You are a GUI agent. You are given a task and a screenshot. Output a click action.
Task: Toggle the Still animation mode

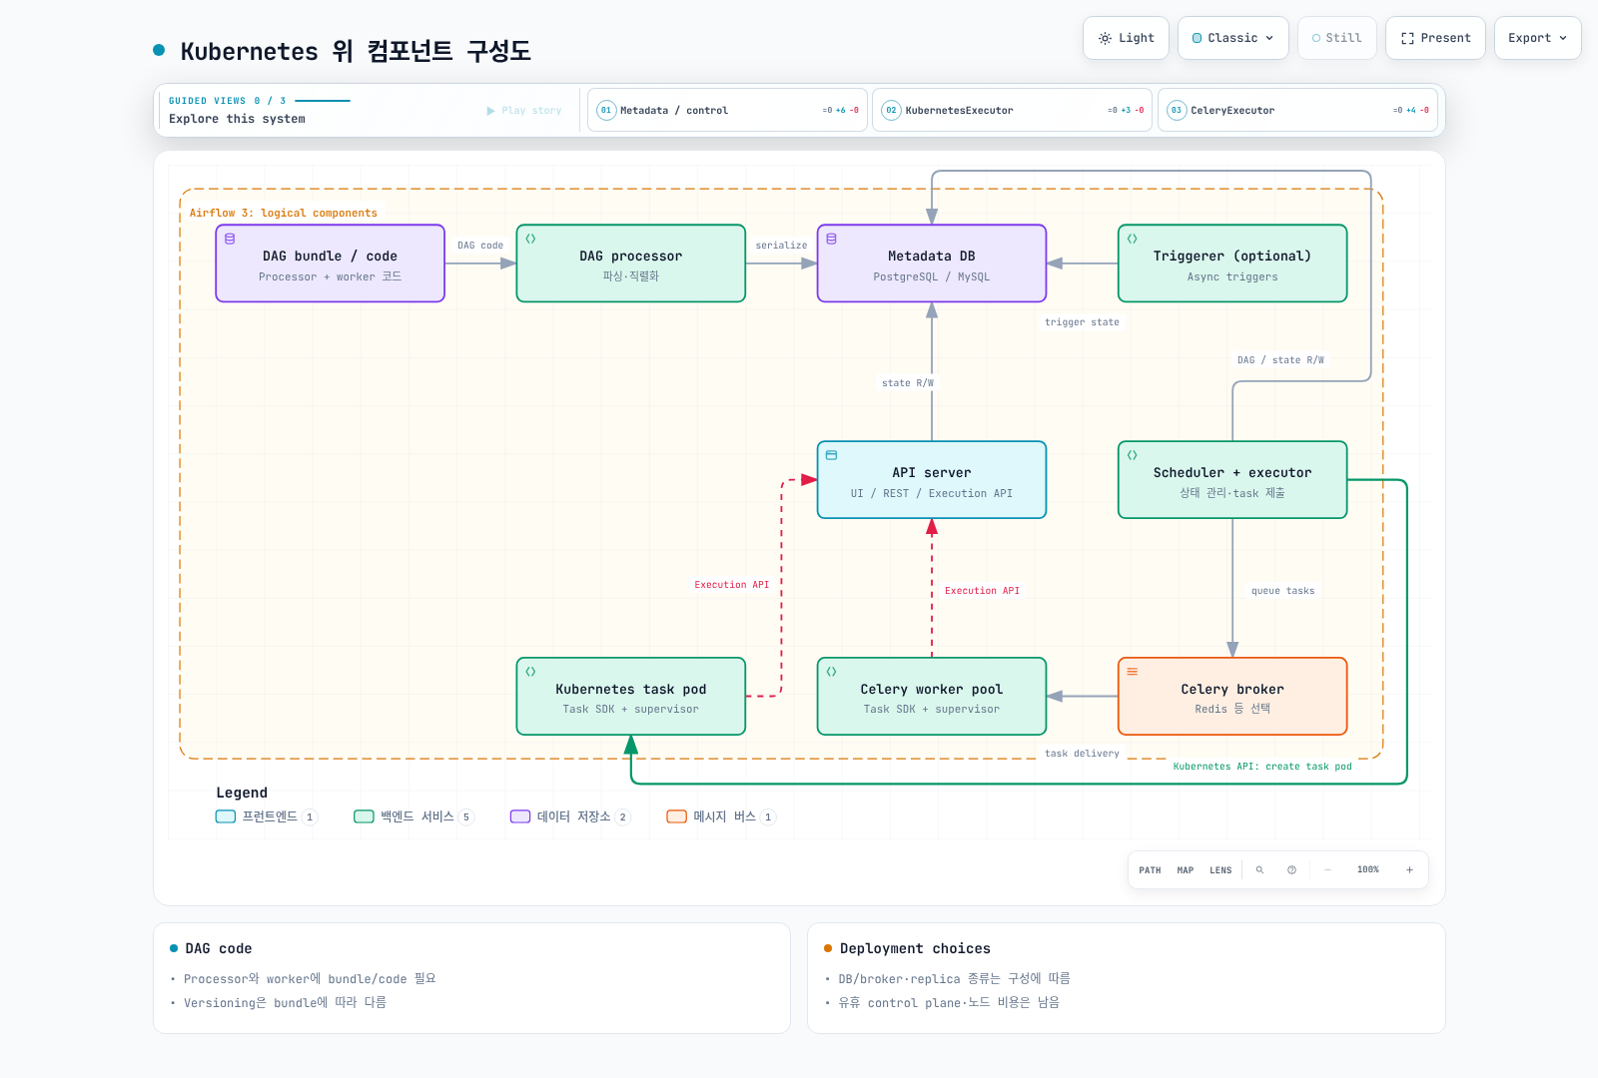click(1337, 38)
